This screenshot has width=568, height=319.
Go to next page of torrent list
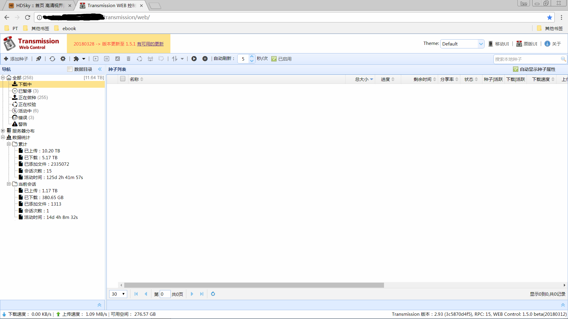(x=192, y=294)
